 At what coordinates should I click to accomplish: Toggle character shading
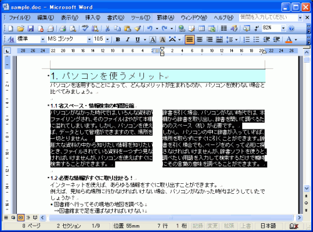point(163,39)
